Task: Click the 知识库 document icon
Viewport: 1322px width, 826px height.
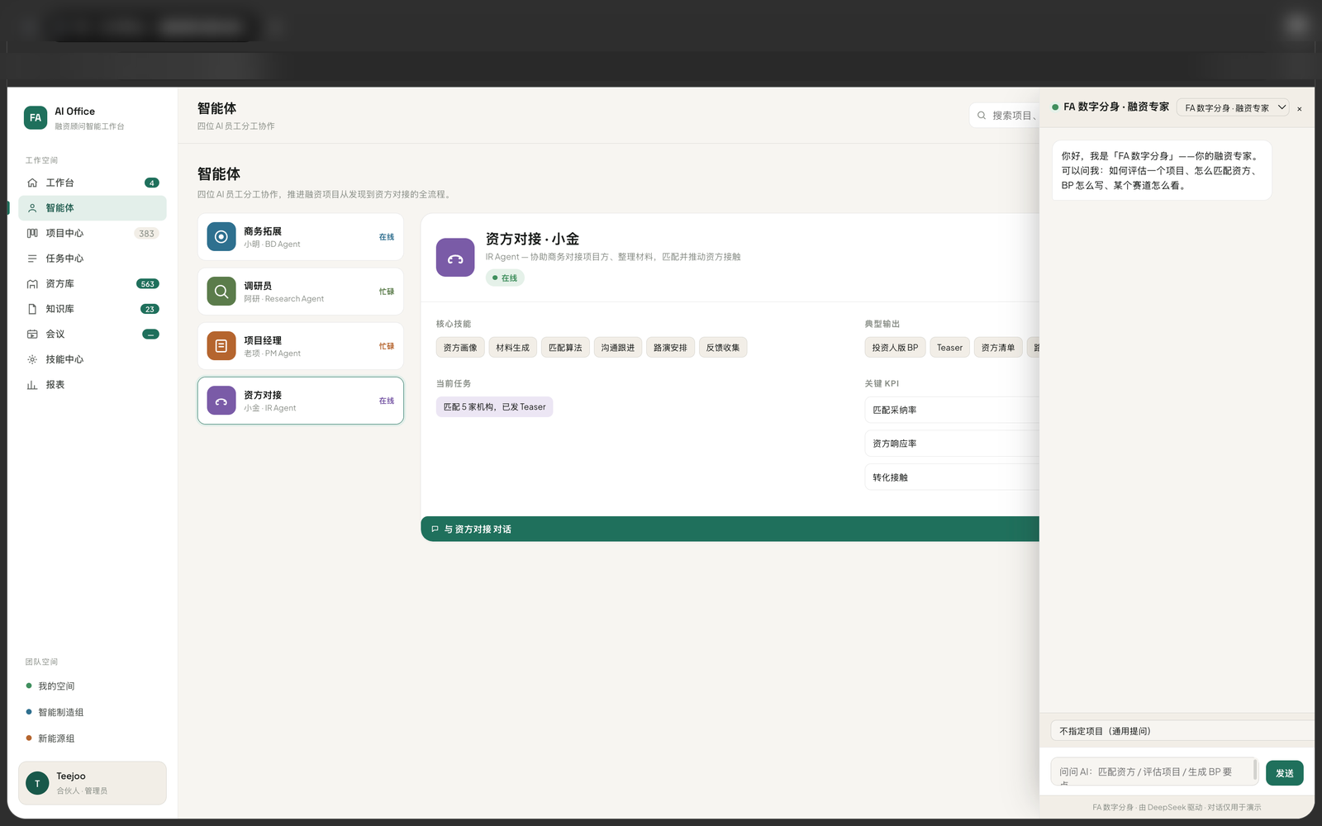Action: [x=32, y=309]
